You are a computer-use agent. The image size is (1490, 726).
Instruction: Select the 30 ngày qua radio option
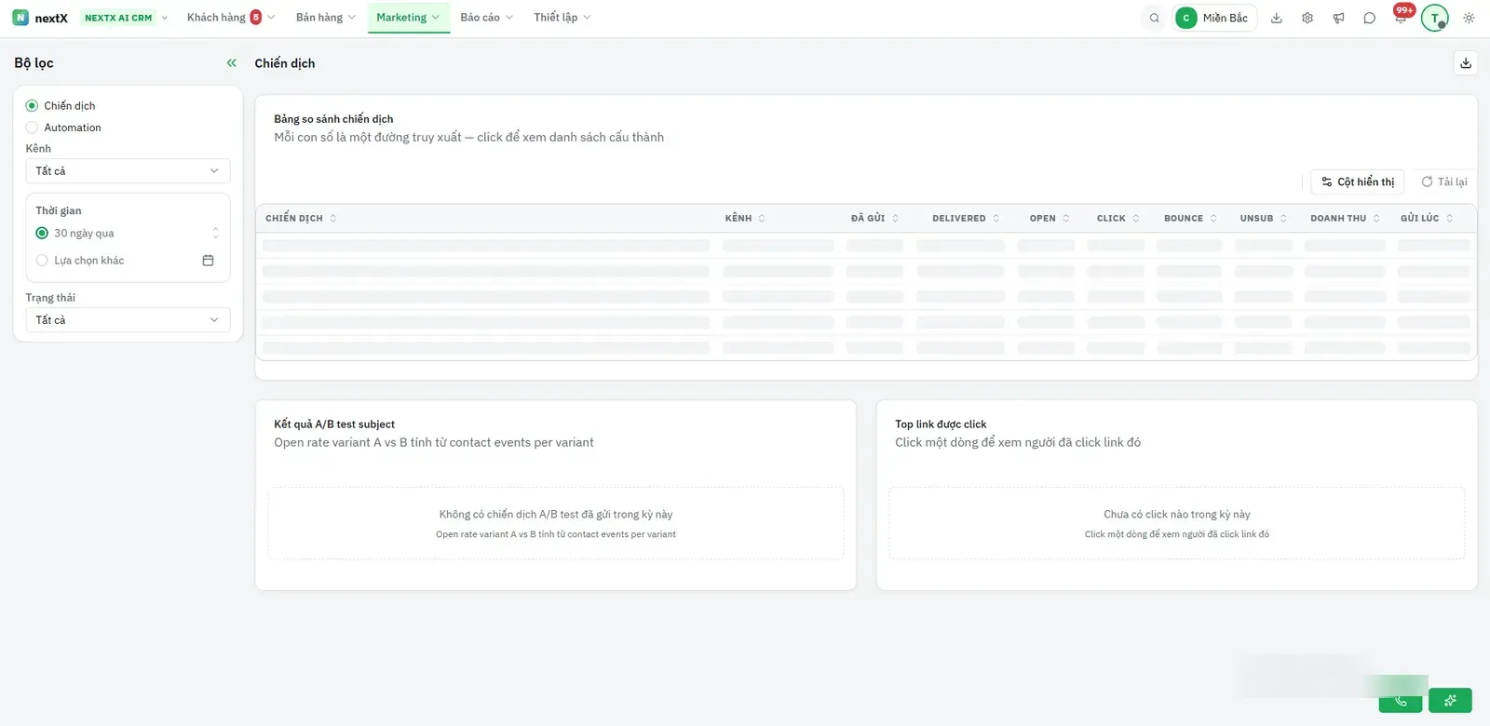(42, 234)
